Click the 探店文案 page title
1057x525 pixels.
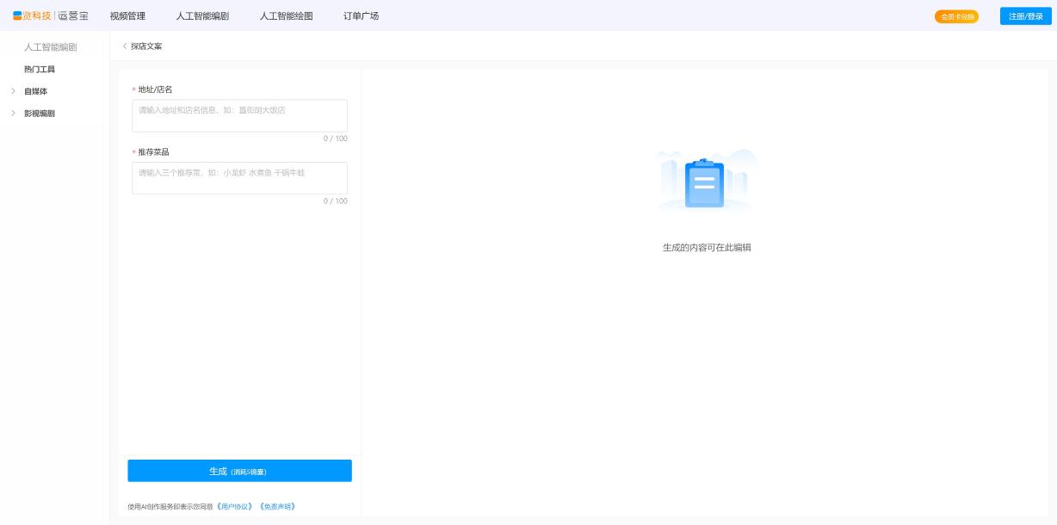tap(146, 46)
